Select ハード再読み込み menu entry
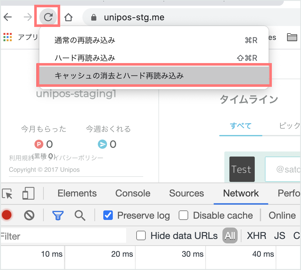The width and height of the screenshot is (301, 270). coord(154,58)
